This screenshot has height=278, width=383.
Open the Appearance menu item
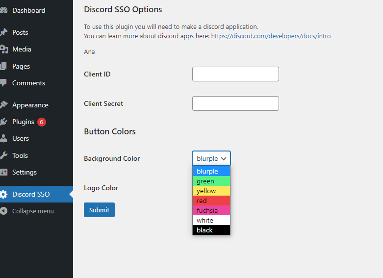30,105
